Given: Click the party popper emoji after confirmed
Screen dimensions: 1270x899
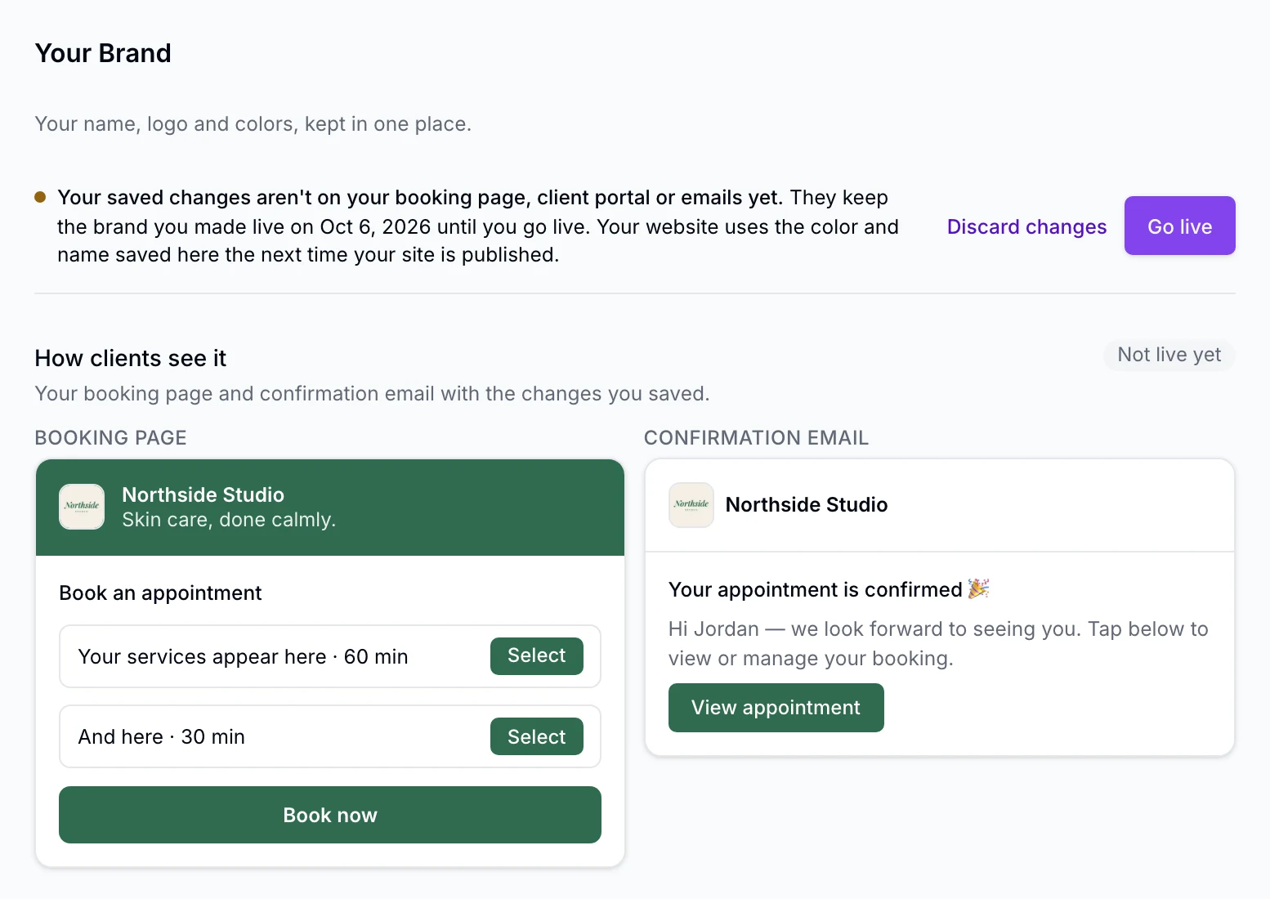Looking at the screenshot, I should (x=979, y=588).
